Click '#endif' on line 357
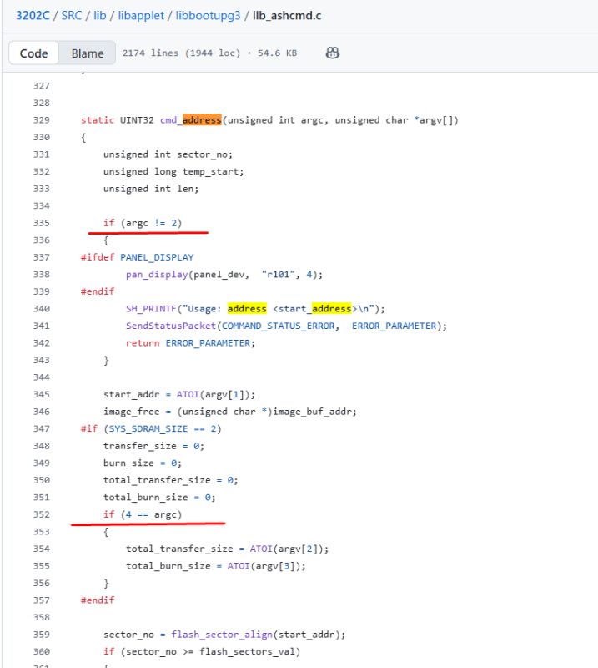The image size is (598, 668). [x=98, y=600]
